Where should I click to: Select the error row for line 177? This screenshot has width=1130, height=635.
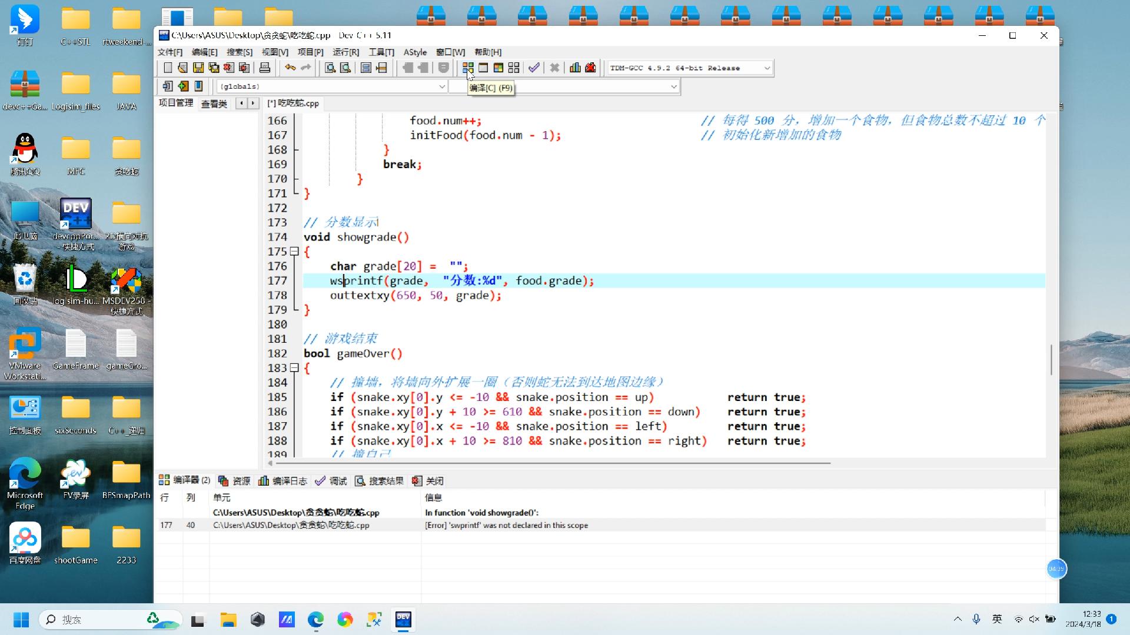[600, 525]
